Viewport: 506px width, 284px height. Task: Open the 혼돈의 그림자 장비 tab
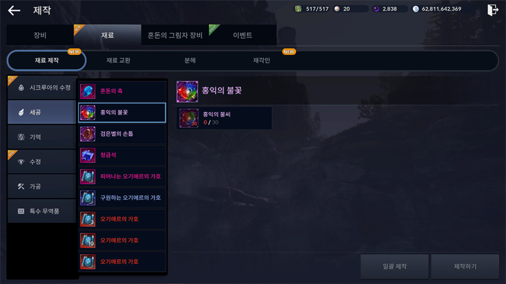tap(175, 35)
